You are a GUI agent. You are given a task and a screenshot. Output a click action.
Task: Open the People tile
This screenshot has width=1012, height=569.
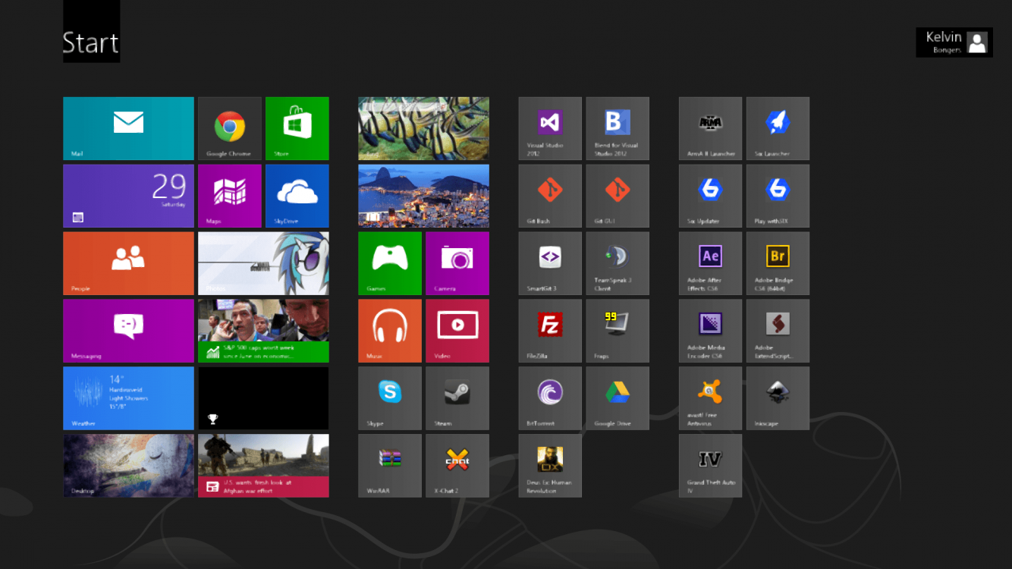click(x=128, y=263)
